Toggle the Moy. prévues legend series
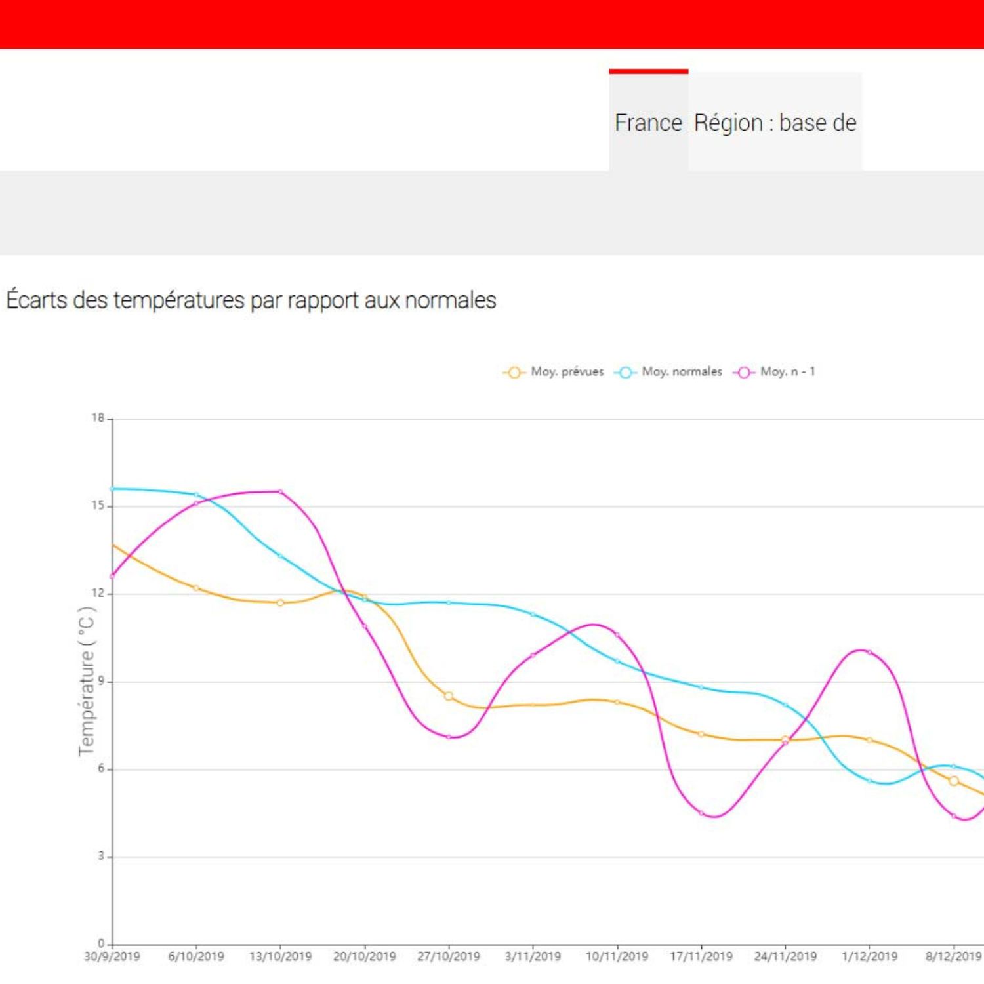Image resolution: width=984 pixels, height=984 pixels. pos(554,372)
